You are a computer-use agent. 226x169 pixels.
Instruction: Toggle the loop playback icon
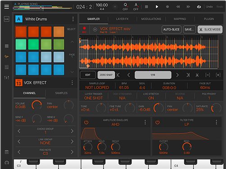199,7
